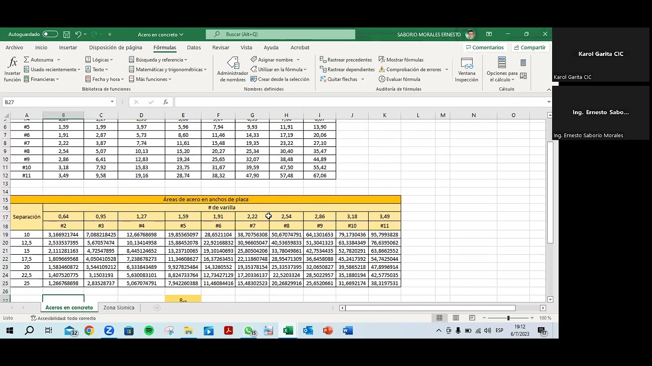This screenshot has width=652, height=366.
Task: Open the Lógicas functions menu
Action: [99, 60]
